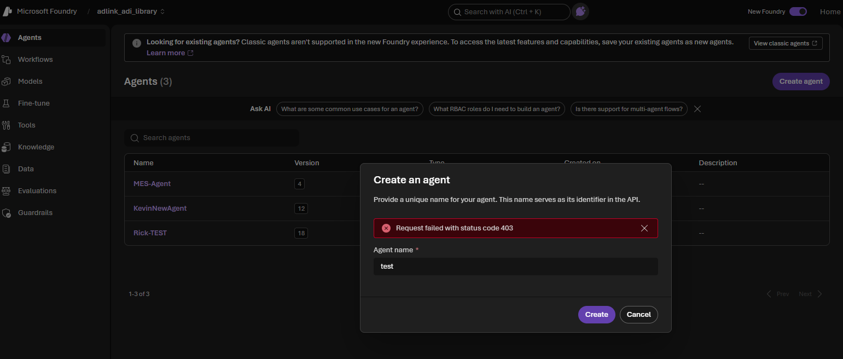
Task: Click the View classic agents button
Action: tap(786, 43)
